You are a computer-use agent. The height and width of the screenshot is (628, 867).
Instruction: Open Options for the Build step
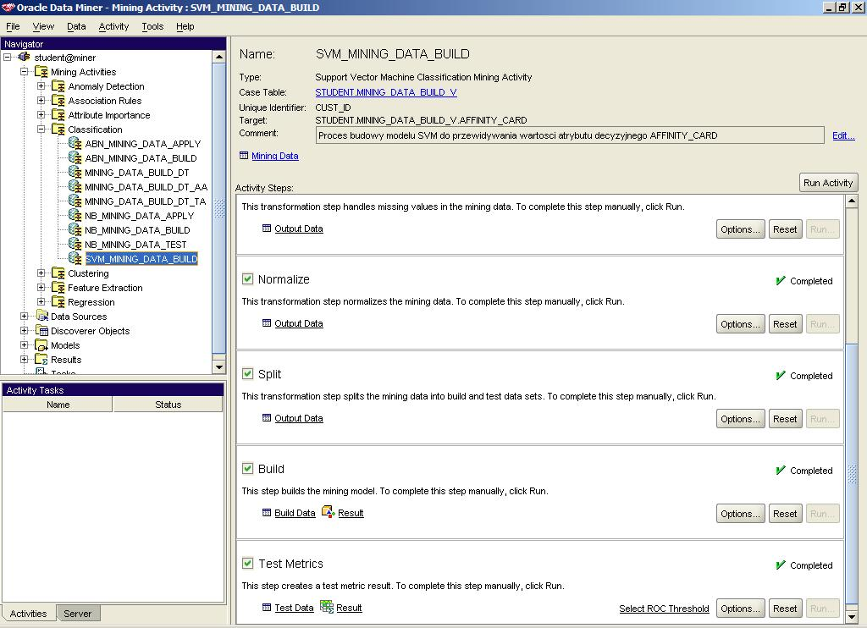[740, 514]
